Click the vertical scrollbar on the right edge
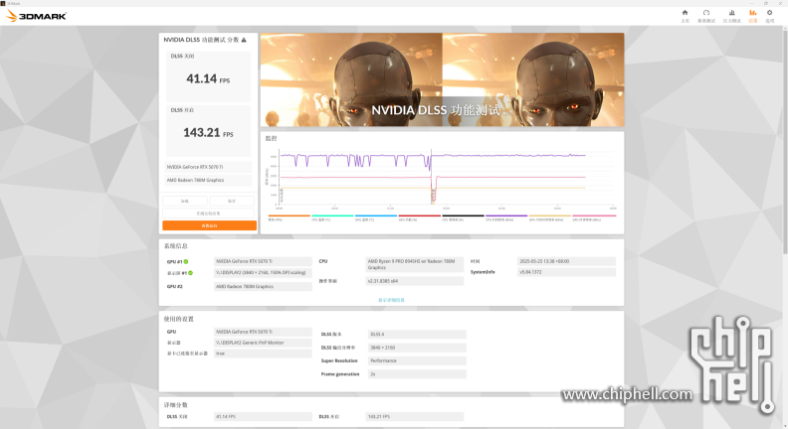The height and width of the screenshot is (429, 788). (785, 143)
